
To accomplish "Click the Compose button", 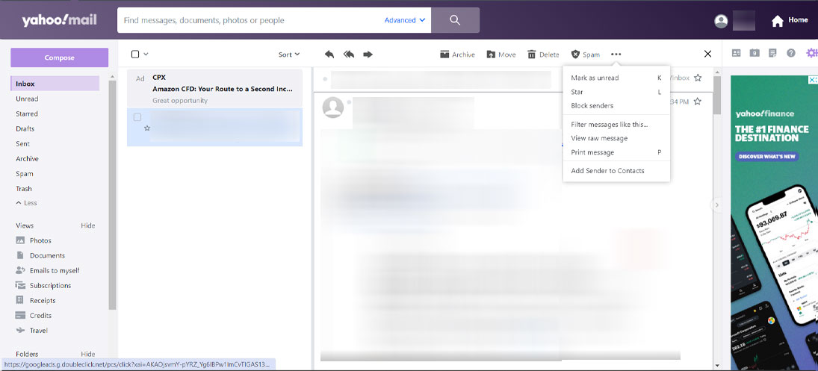I will coord(59,57).
